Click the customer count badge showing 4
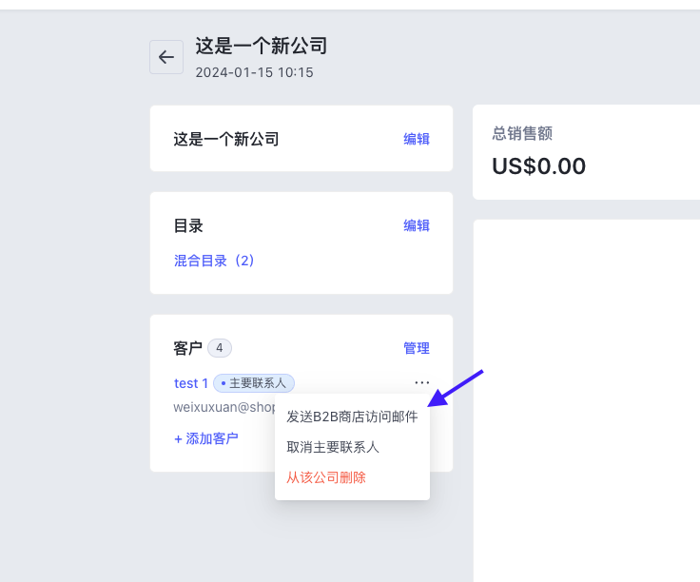 click(x=219, y=348)
